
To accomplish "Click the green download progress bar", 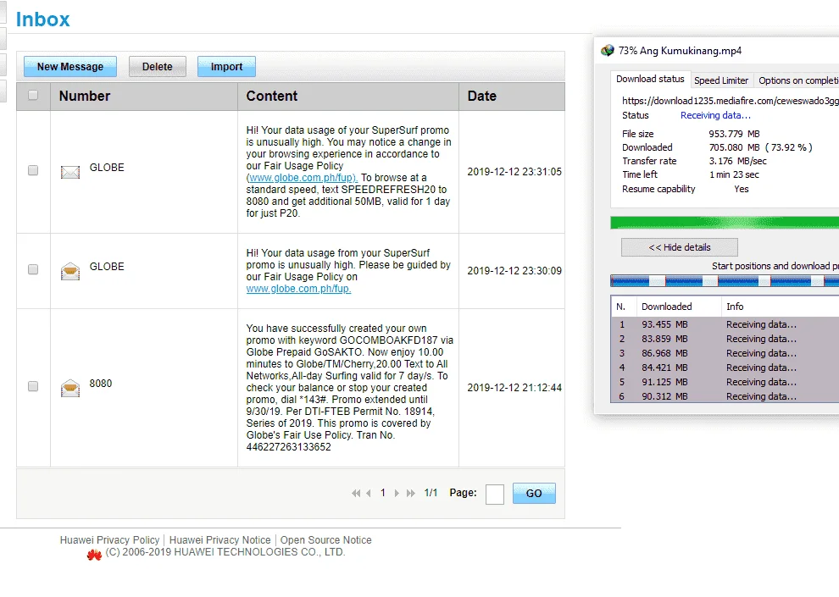I will tap(725, 223).
